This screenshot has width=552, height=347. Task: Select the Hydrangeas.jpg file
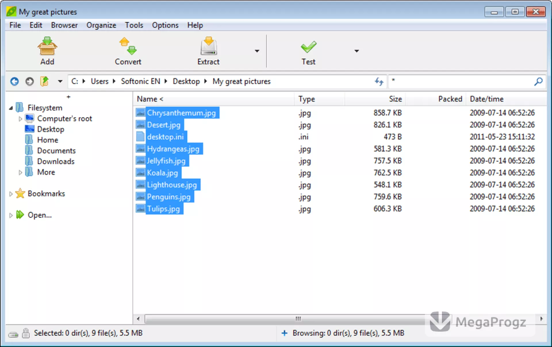coord(173,149)
